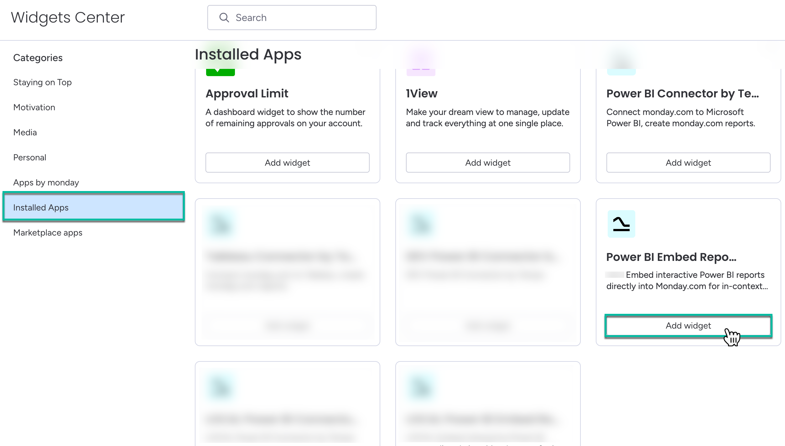
Task: Click the green Approval Limit app icon
Action: (220, 72)
